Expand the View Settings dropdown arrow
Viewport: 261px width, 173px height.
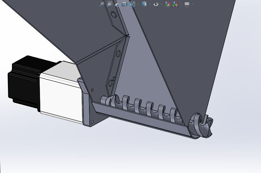click(193, 4)
